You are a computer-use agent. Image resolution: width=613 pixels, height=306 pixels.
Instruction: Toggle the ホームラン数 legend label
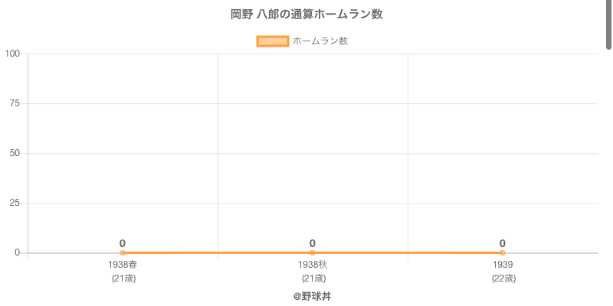(x=320, y=41)
